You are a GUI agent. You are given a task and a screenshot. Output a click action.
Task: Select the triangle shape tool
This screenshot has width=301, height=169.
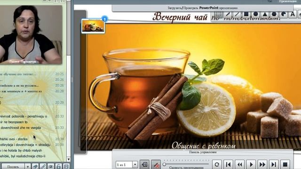pos(265,15)
